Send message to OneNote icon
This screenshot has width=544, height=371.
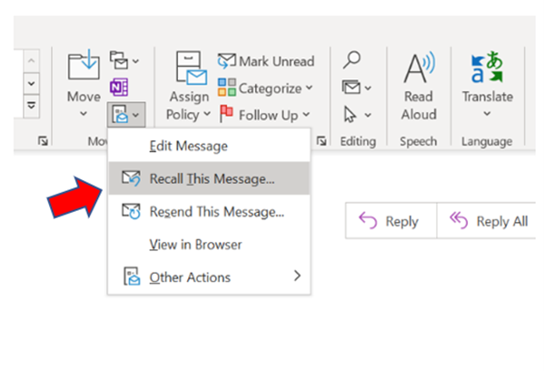coord(119,87)
